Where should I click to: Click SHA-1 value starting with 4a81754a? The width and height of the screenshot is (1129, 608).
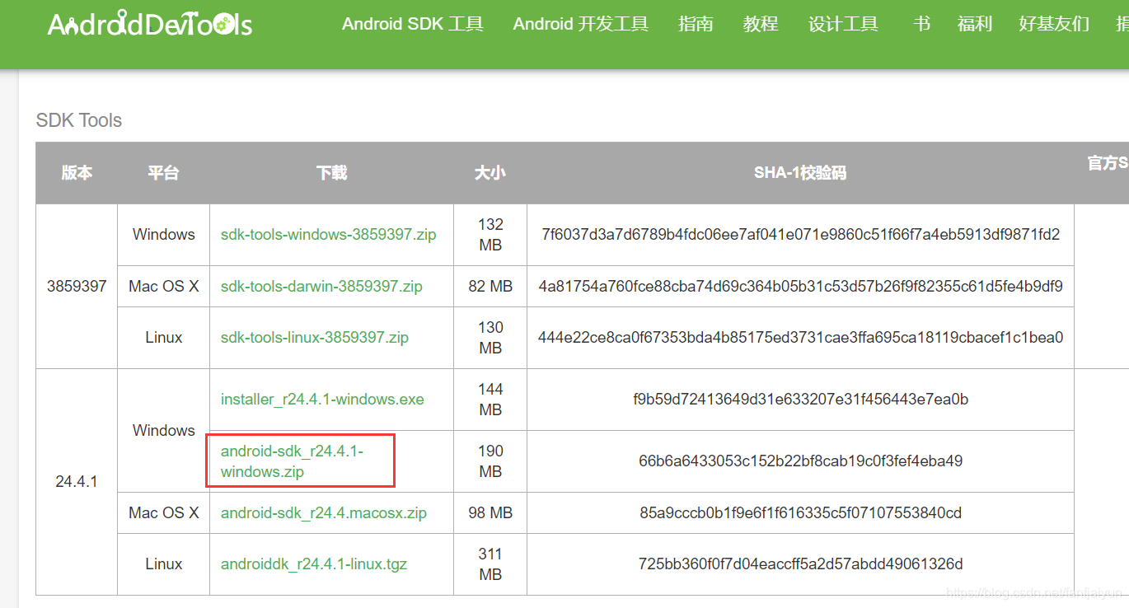(x=800, y=286)
